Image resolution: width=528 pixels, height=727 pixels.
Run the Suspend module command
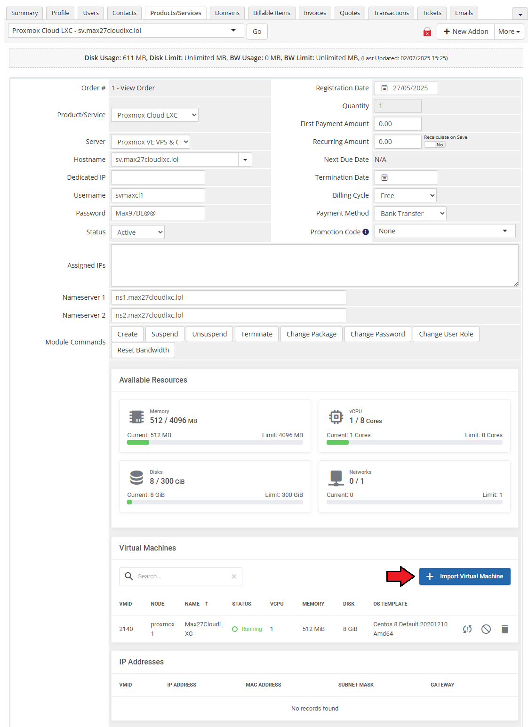[165, 334]
